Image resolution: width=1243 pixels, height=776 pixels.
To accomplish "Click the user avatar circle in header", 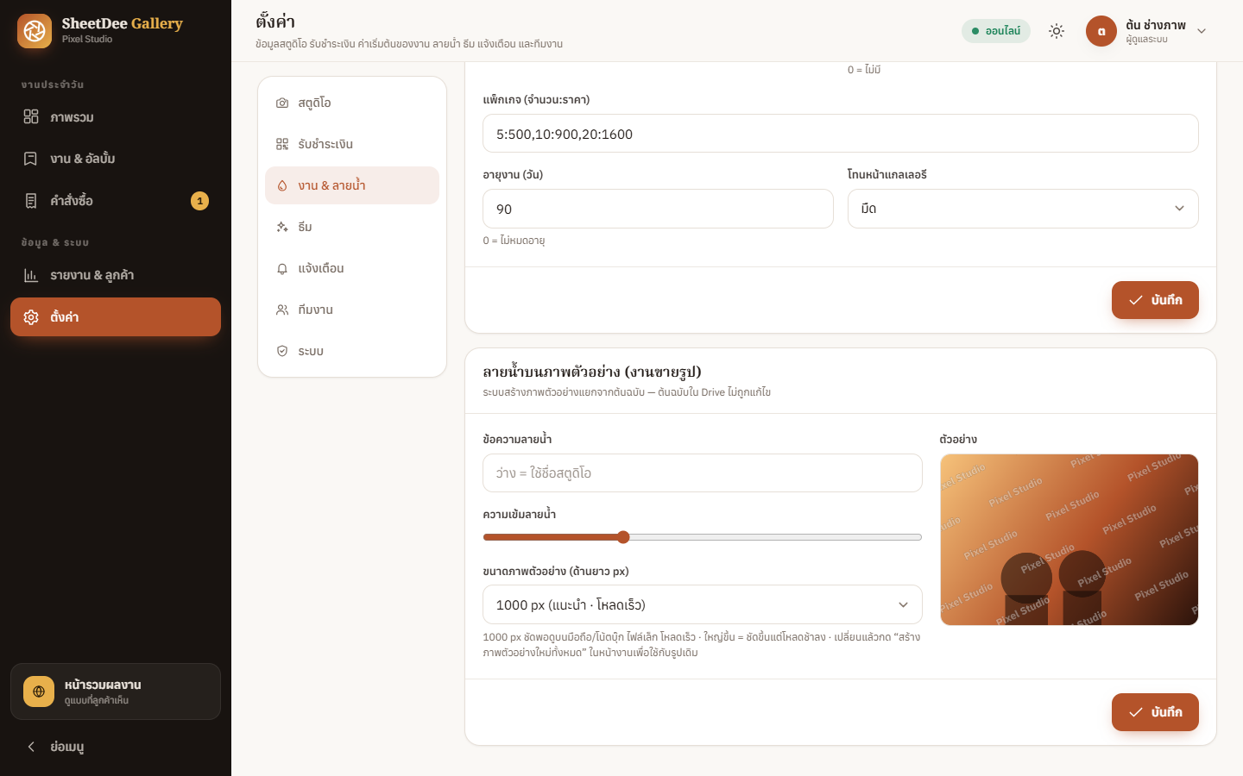I will [x=1101, y=31].
